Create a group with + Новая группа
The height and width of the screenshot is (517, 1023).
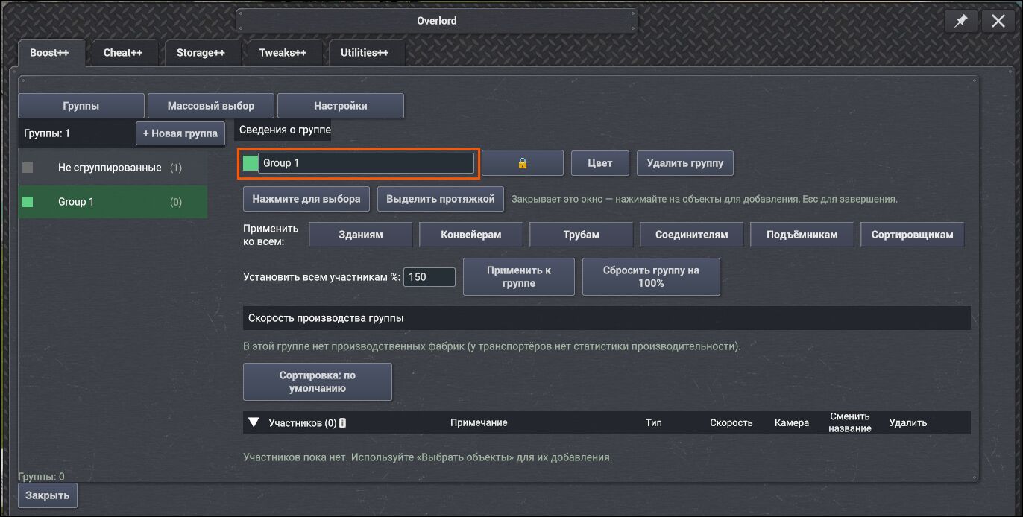pyautogui.click(x=180, y=133)
